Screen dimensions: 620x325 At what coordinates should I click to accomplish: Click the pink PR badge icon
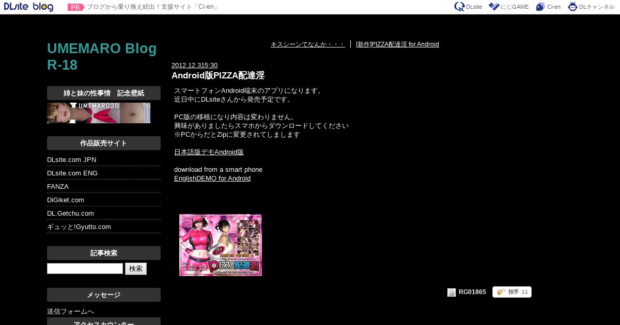point(76,7)
